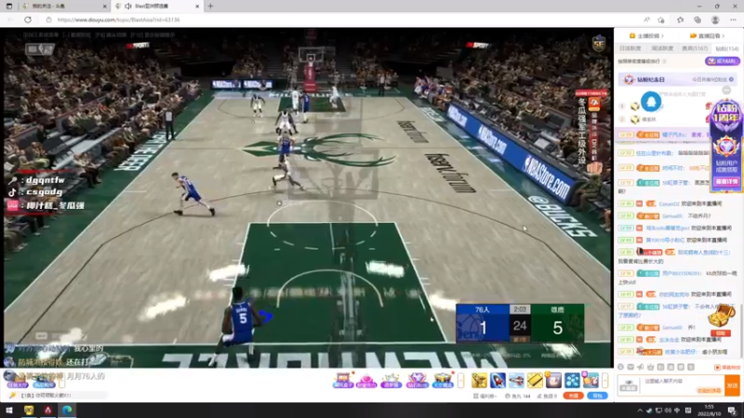Click airplane gift icon in gift bar

click(x=516, y=380)
